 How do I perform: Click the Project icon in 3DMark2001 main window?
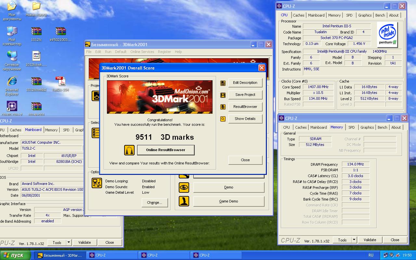click(x=95, y=96)
